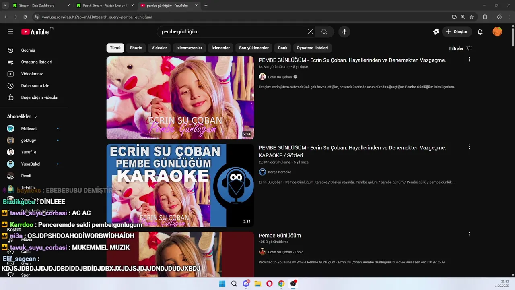Close the pembe günlüğüm YouTube tab

point(196,6)
